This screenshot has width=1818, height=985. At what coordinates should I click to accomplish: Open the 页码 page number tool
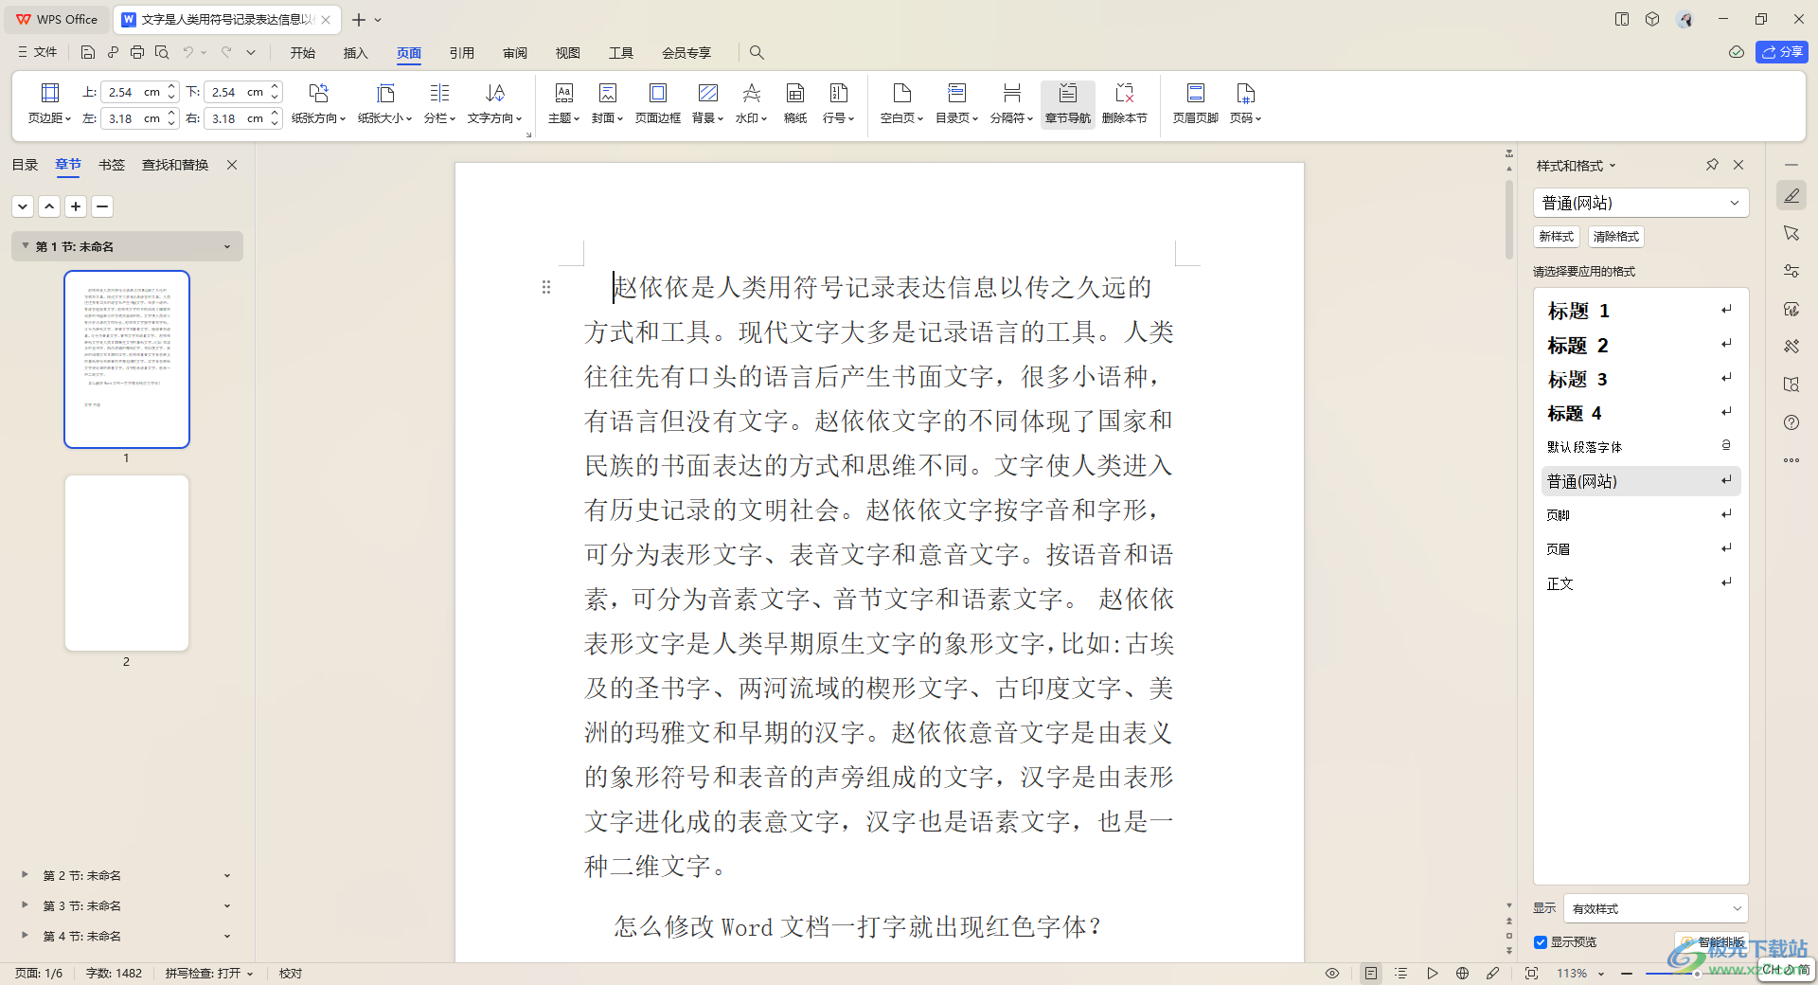(1245, 103)
